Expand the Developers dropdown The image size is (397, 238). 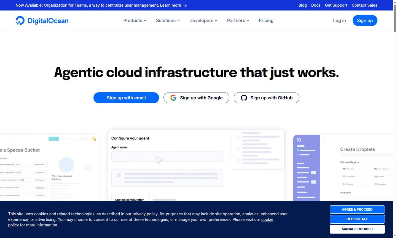coord(203,20)
